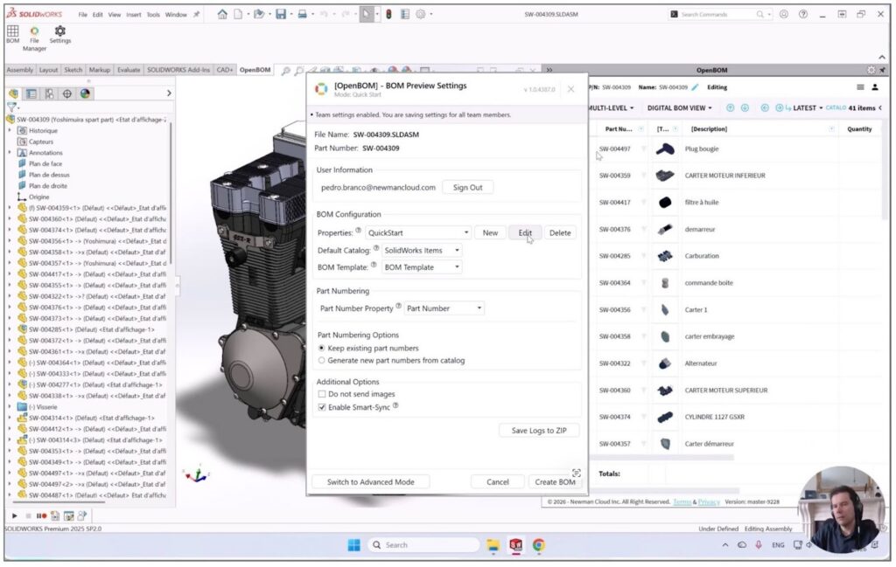
Task: Click the Windows taskbar Search box
Action: point(424,545)
